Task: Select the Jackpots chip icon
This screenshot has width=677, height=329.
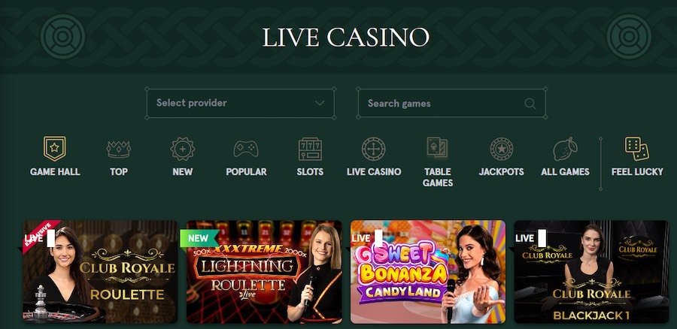Action: click(x=501, y=149)
